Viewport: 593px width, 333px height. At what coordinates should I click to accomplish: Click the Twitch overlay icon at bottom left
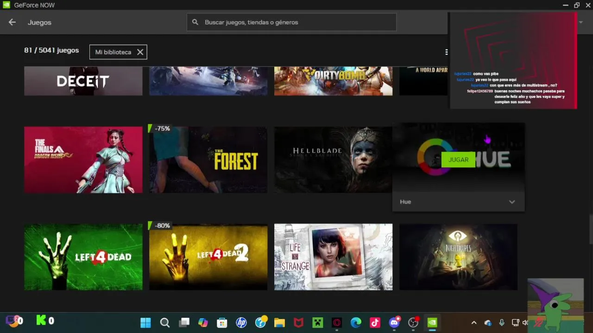(x=12, y=321)
